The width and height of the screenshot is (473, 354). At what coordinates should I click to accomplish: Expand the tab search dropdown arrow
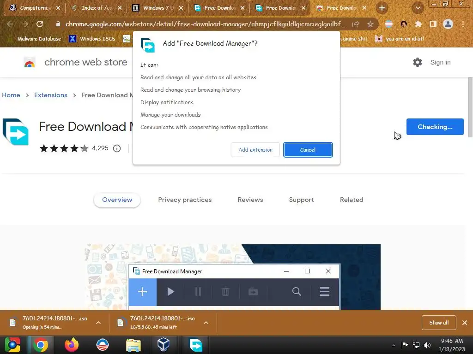coord(418,8)
